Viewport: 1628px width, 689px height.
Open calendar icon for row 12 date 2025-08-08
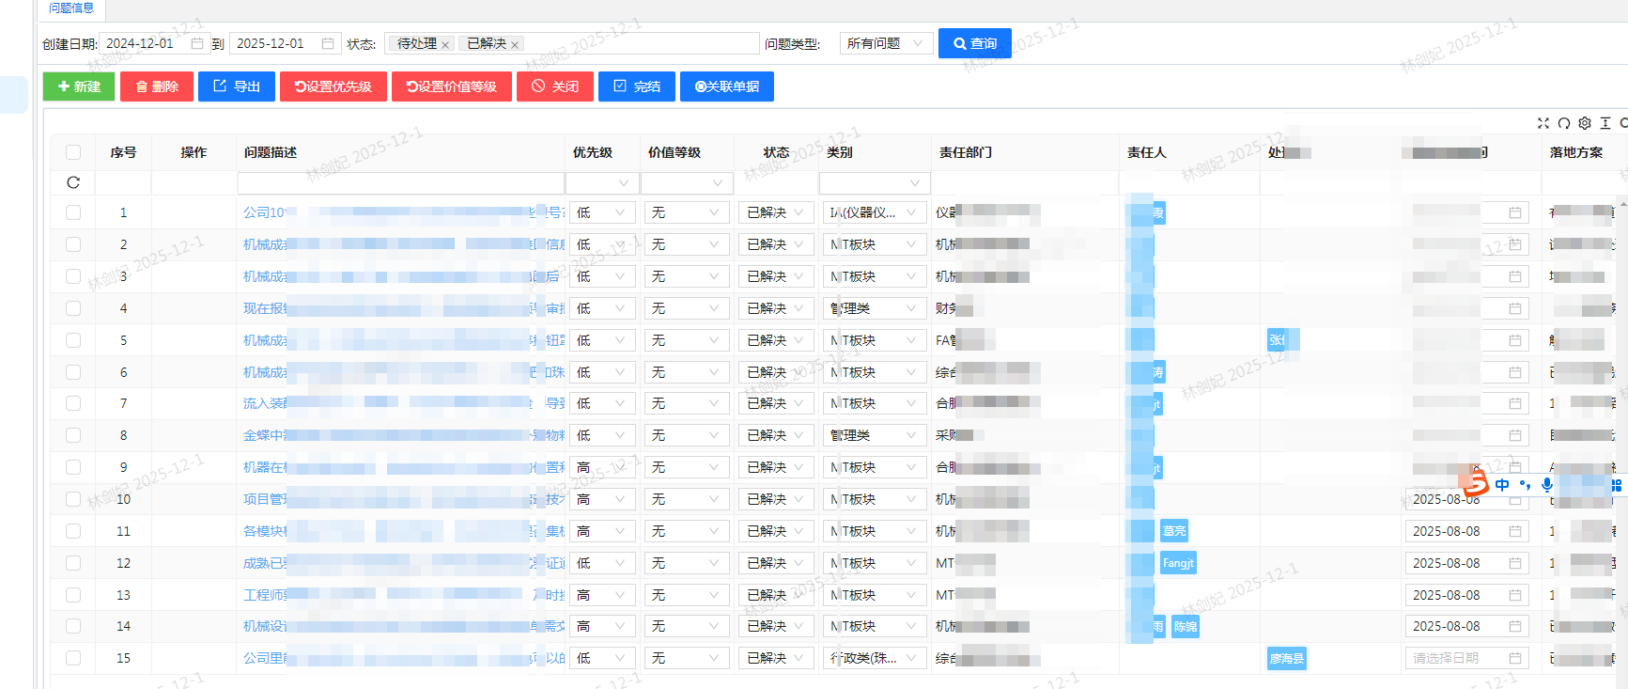click(1515, 563)
